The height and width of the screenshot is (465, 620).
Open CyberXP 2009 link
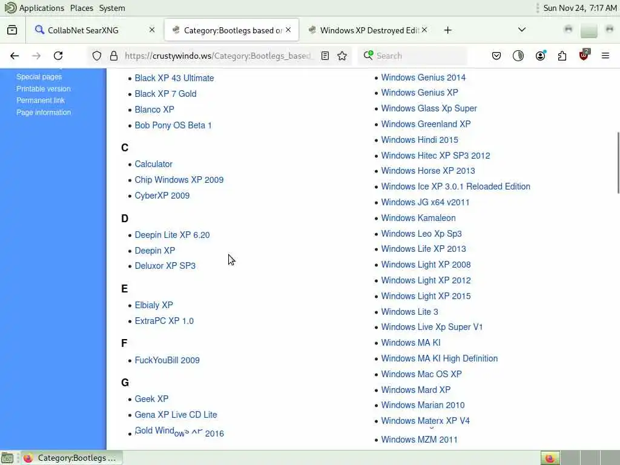pyautogui.click(x=162, y=196)
